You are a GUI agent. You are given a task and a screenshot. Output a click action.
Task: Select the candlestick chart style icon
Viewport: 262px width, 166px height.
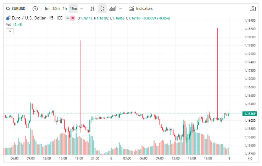tap(102, 9)
